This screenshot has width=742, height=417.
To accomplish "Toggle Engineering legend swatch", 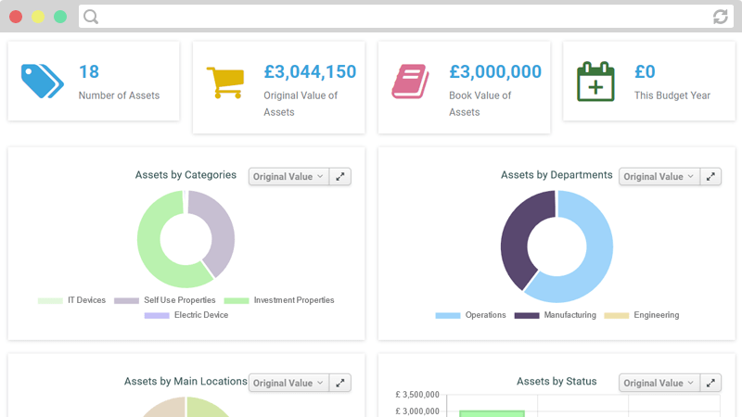I will 617,315.
